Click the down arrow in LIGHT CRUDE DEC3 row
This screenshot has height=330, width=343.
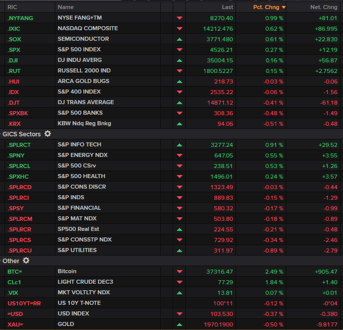coord(180,282)
